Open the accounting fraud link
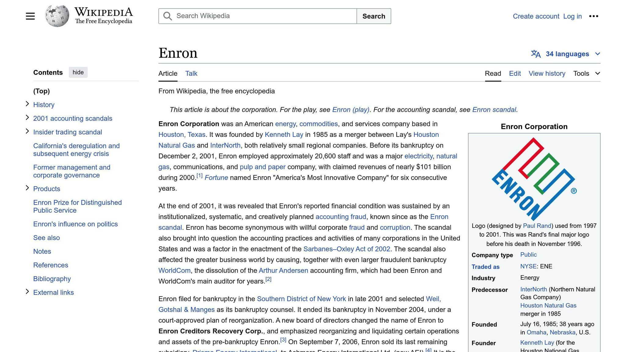 click(341, 217)
